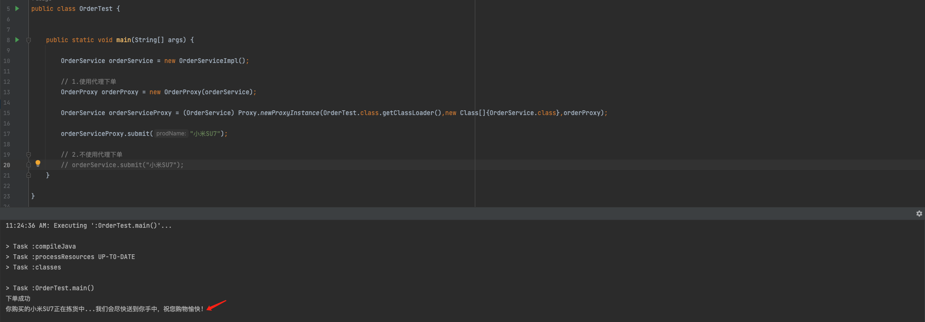Click OrderServiceImpl constructor name
The width and height of the screenshot is (925, 322).
(x=208, y=61)
